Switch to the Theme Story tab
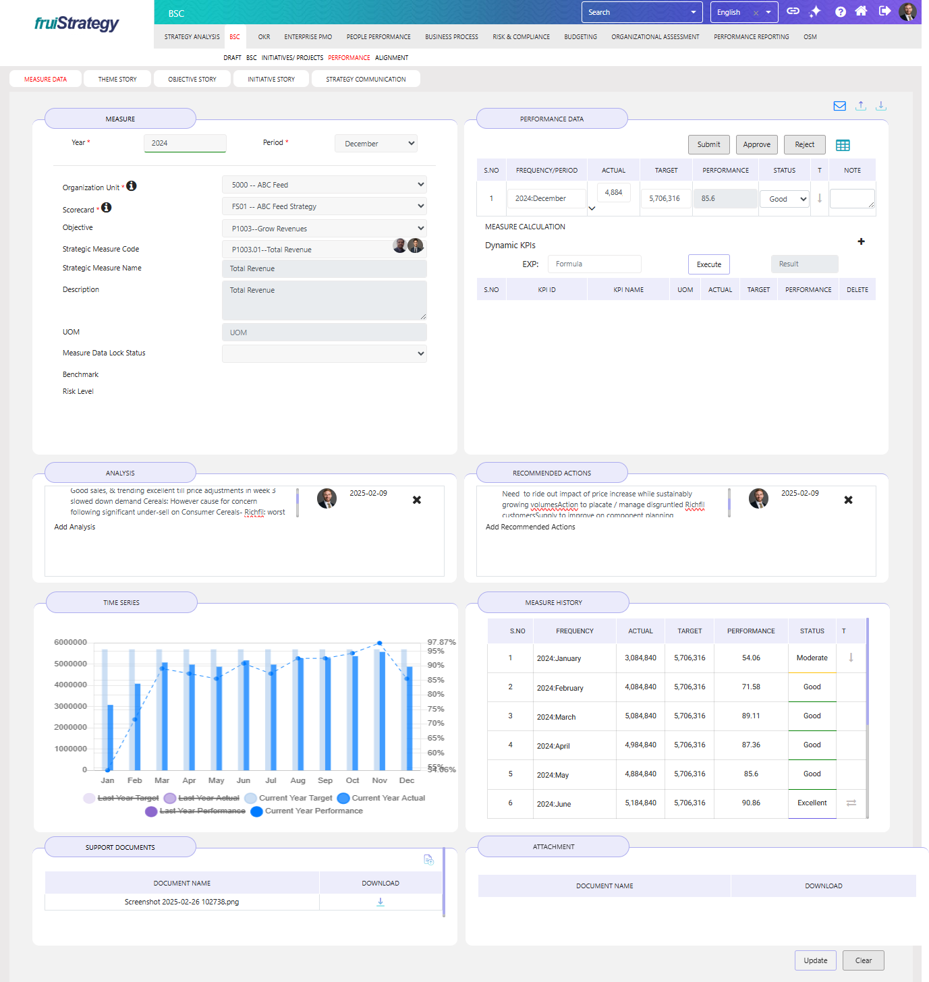Image resolution: width=929 pixels, height=982 pixels. 117,80
